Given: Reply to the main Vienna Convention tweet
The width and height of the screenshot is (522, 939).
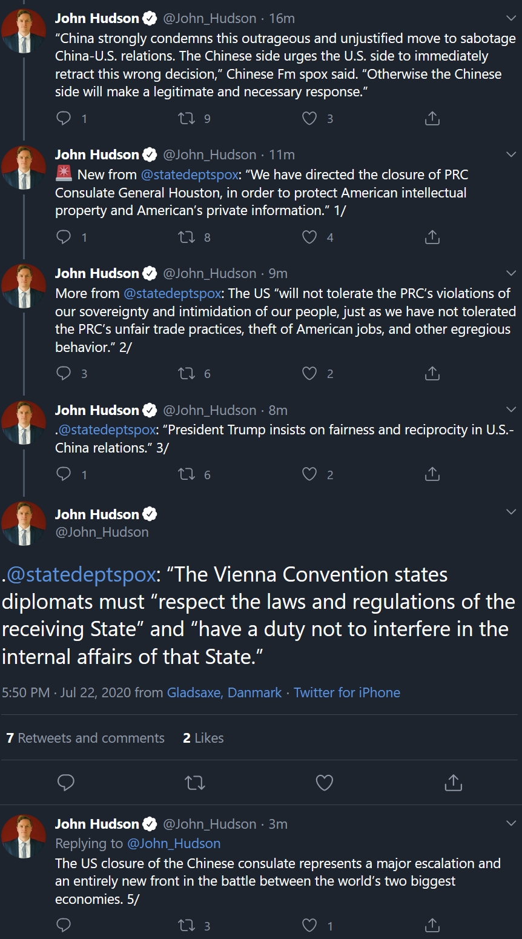Looking at the screenshot, I should (x=65, y=783).
